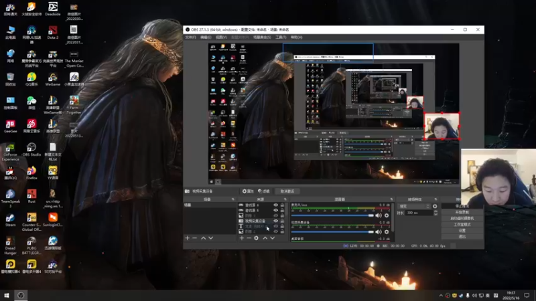Open source properties gear in Sources toolbar
This screenshot has width=536, height=301.
(257, 238)
